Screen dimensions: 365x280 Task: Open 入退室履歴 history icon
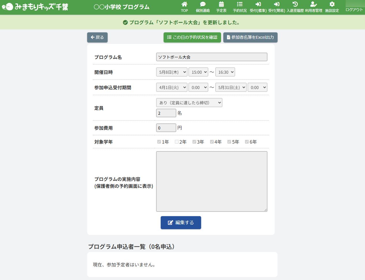(x=295, y=4)
